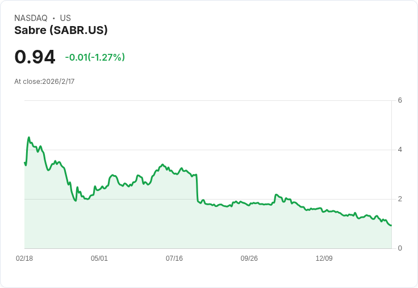This screenshot has height=288, width=418.
Task: Click the green -0.01(-1.27%) change value
Action: coord(95,57)
